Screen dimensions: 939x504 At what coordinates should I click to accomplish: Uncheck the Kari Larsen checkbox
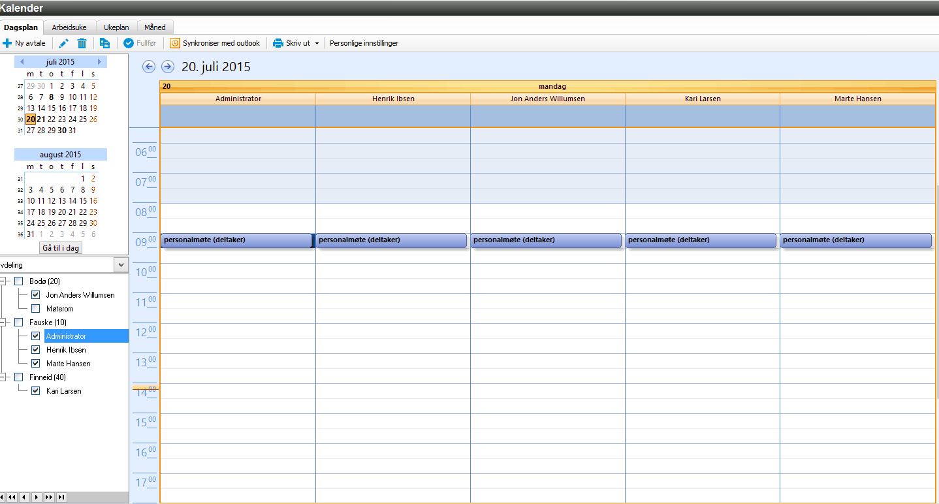[36, 391]
